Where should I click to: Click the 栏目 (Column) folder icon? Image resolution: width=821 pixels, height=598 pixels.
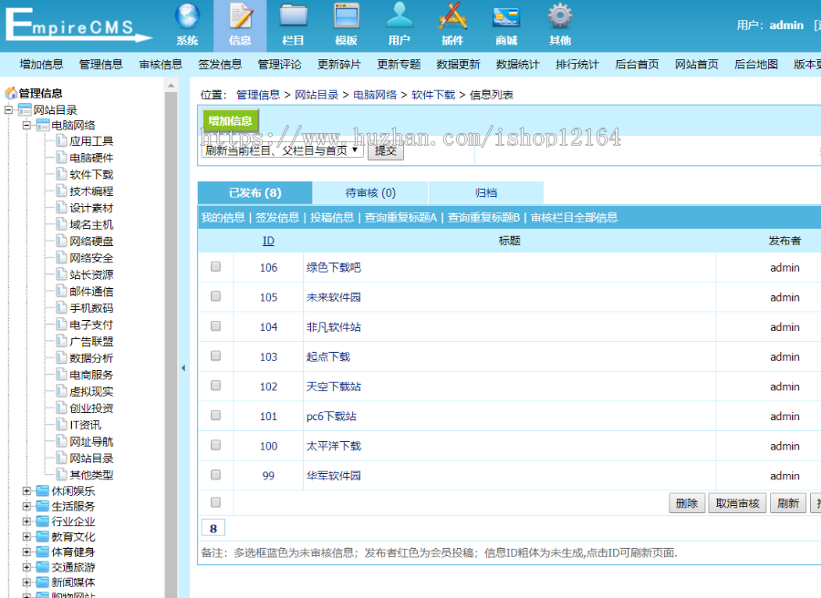click(294, 17)
